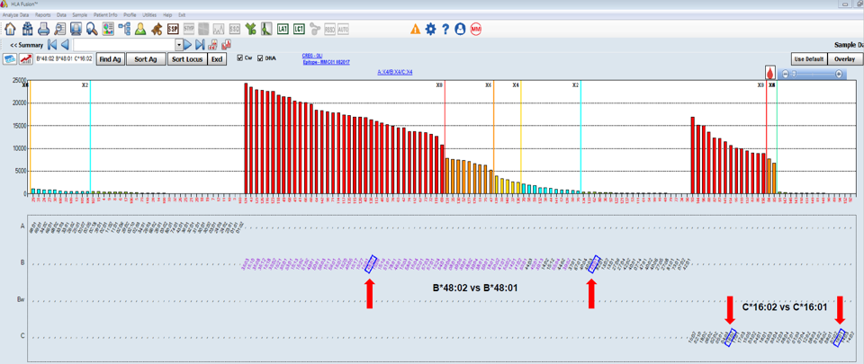Image resolution: width=864 pixels, height=364 pixels.
Task: Click the Epitope link
Action: pyautogui.click(x=326, y=62)
